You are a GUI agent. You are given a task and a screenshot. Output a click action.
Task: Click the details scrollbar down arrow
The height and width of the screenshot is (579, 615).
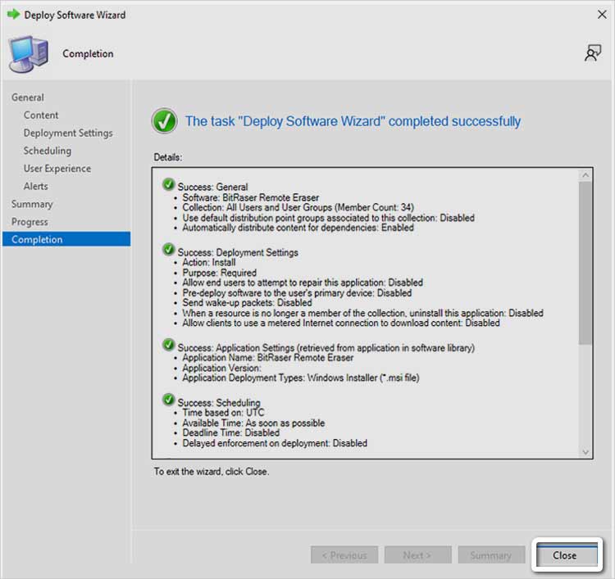click(585, 452)
